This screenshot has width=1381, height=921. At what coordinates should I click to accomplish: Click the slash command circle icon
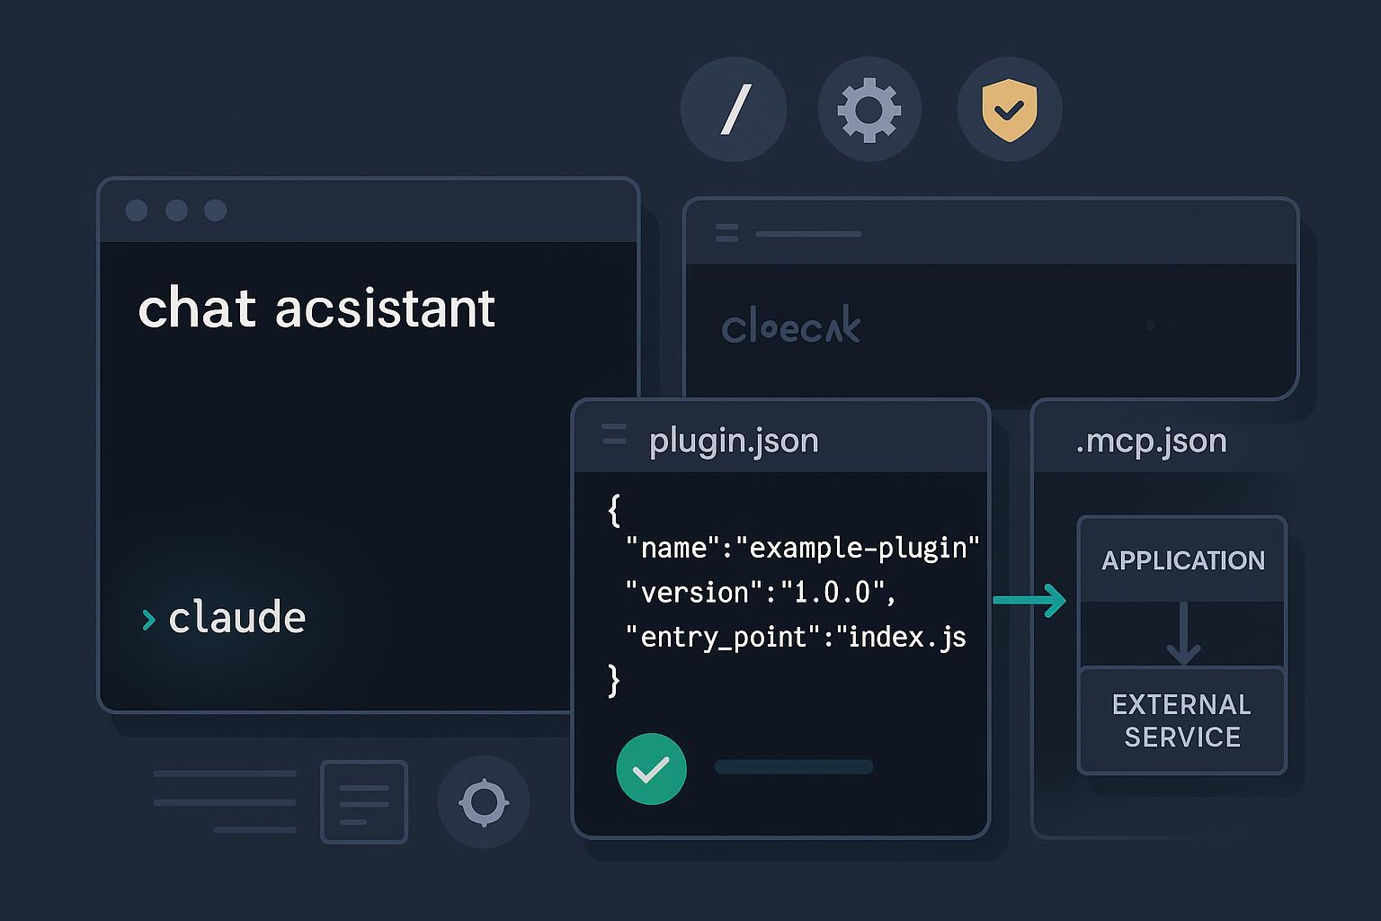[734, 110]
